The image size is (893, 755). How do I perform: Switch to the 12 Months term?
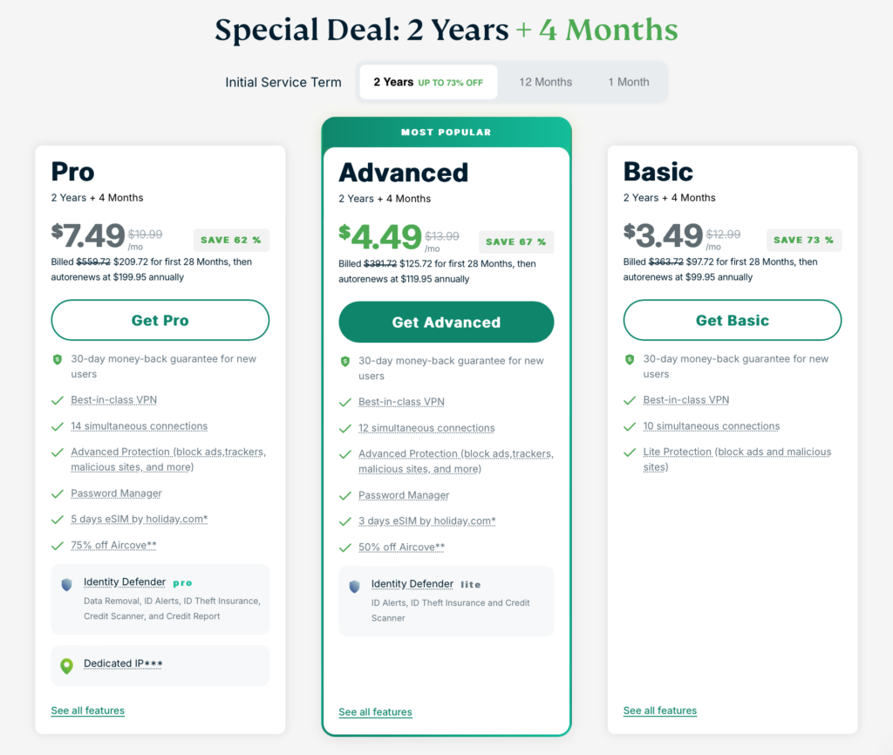[546, 82]
